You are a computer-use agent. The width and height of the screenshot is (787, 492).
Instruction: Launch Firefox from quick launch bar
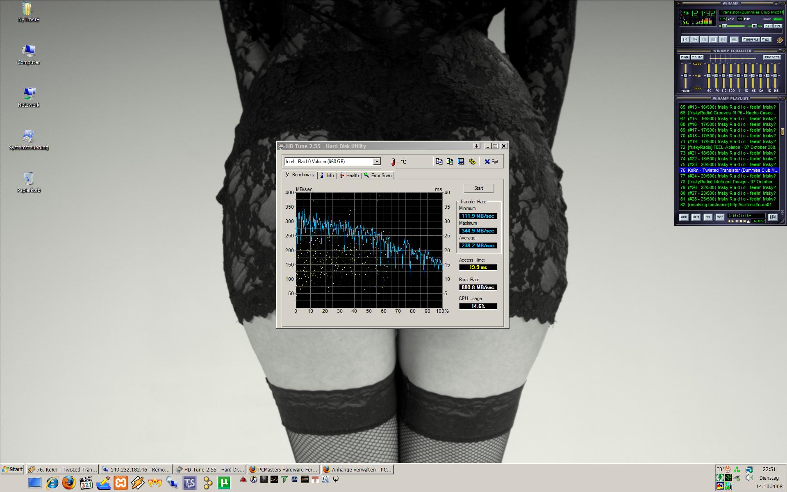(69, 483)
